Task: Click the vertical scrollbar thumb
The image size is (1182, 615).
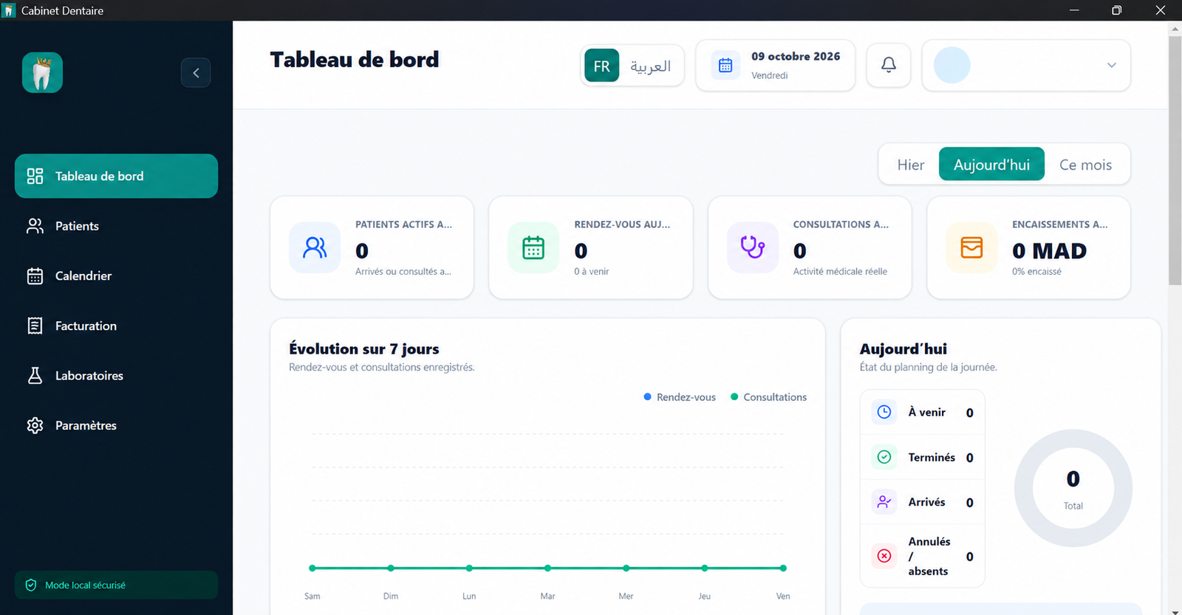Action: click(1175, 160)
